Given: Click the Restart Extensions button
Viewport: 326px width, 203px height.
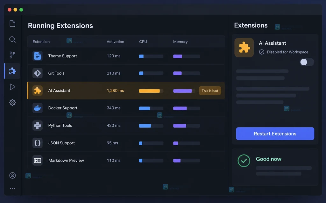Looking at the screenshot, I should 275,134.
